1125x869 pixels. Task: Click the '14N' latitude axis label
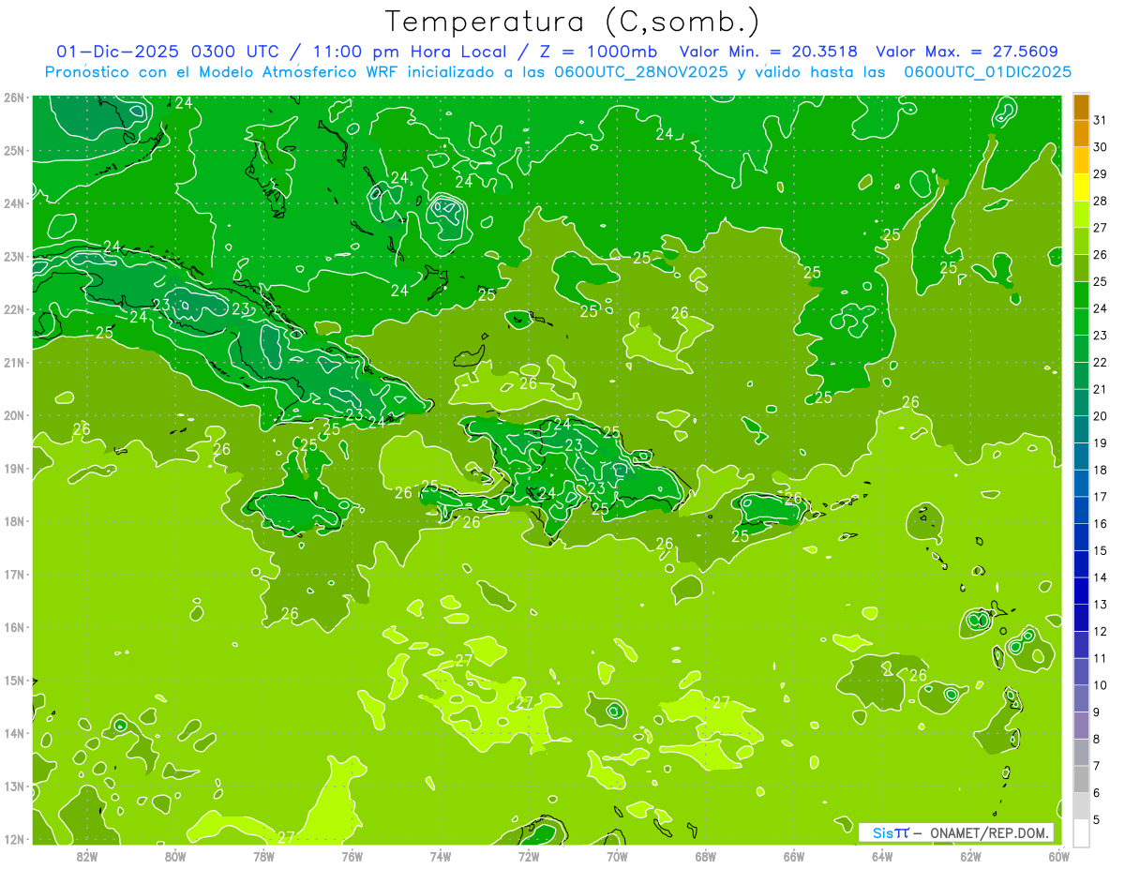pos(13,733)
